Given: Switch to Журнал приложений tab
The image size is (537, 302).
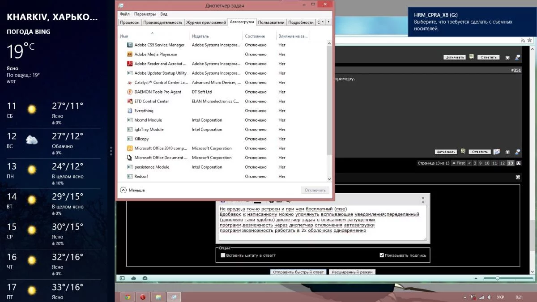Looking at the screenshot, I should (206, 22).
